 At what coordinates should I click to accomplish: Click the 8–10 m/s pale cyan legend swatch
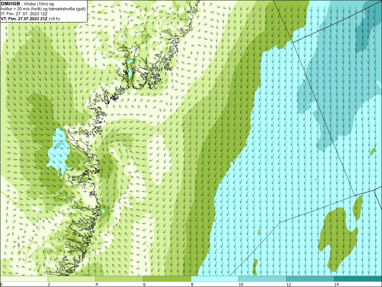pyautogui.click(x=215, y=279)
